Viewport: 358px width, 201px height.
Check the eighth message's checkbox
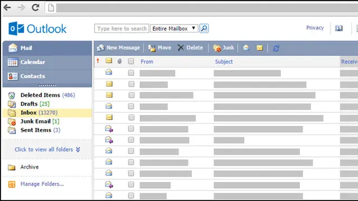point(131,151)
